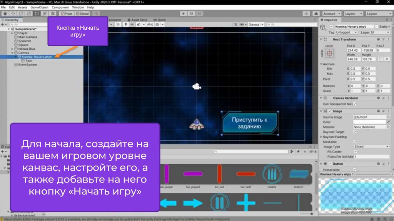Collapse the SampleScene tree node
394x221 pixels.
pos(9,29)
